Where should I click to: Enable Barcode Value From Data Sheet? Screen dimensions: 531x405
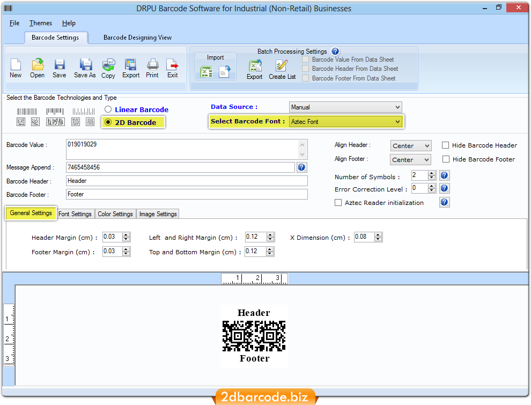(306, 60)
